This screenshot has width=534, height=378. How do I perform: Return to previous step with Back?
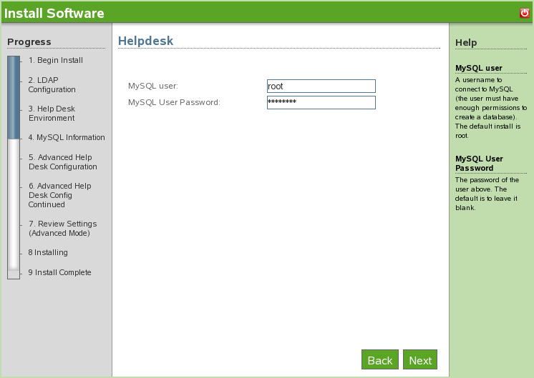point(379,359)
